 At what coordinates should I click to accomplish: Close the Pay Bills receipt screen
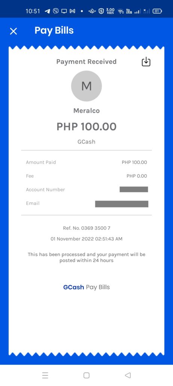(x=14, y=31)
